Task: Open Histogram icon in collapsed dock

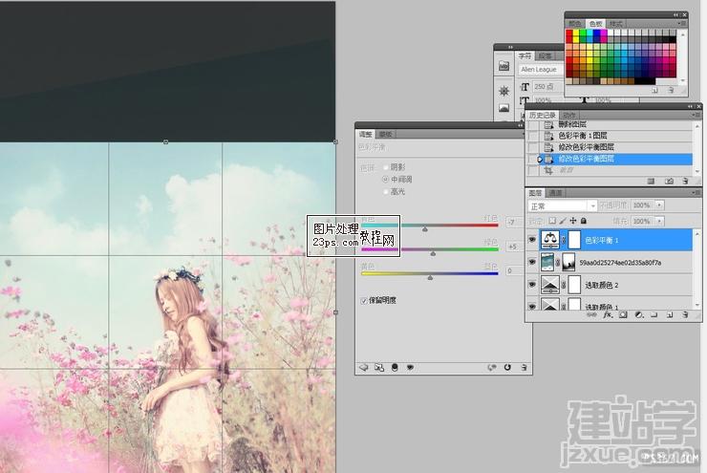Action: (504, 108)
